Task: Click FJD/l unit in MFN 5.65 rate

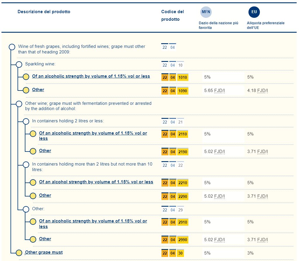Action: pos(220,91)
